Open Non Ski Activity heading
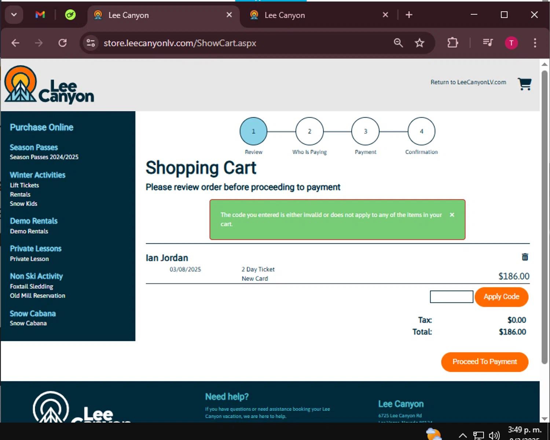550x440 pixels. coord(36,276)
